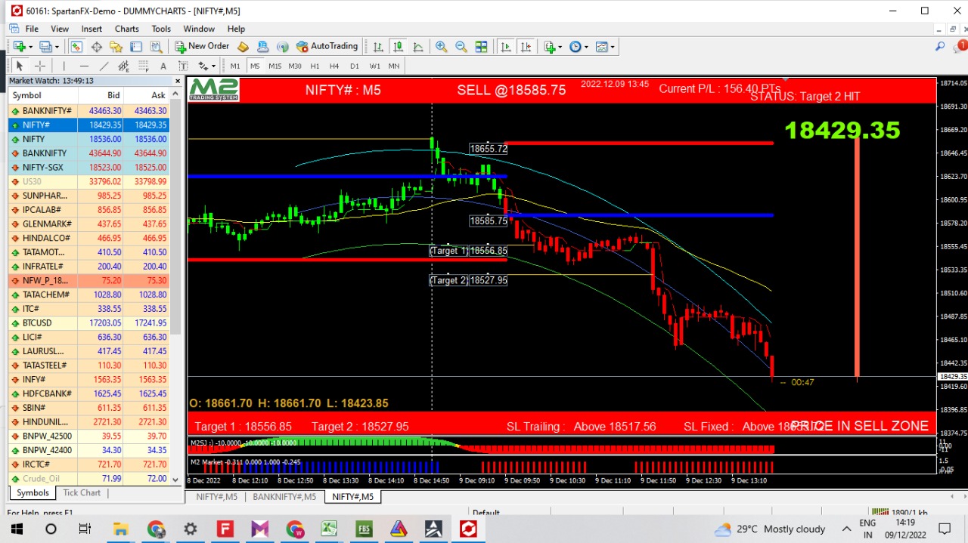The image size is (968, 543).
Task: Expand the Periods dropdown arrow
Action: pyautogui.click(x=586, y=47)
